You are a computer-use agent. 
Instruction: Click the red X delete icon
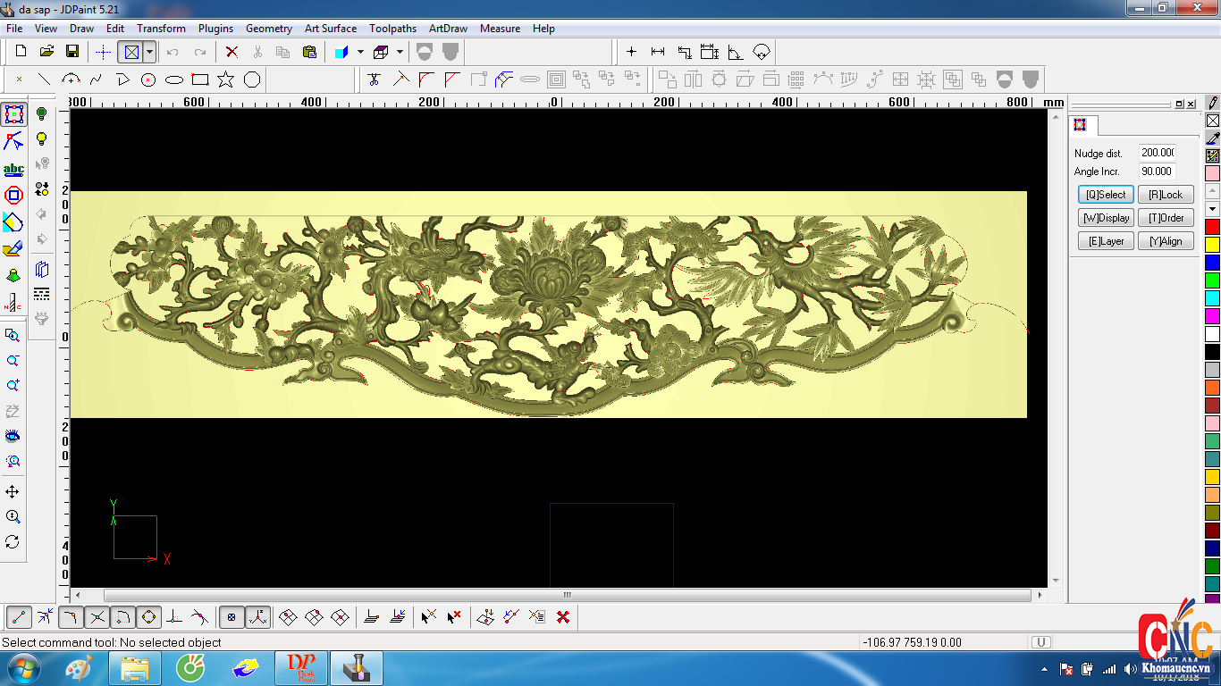coord(232,52)
